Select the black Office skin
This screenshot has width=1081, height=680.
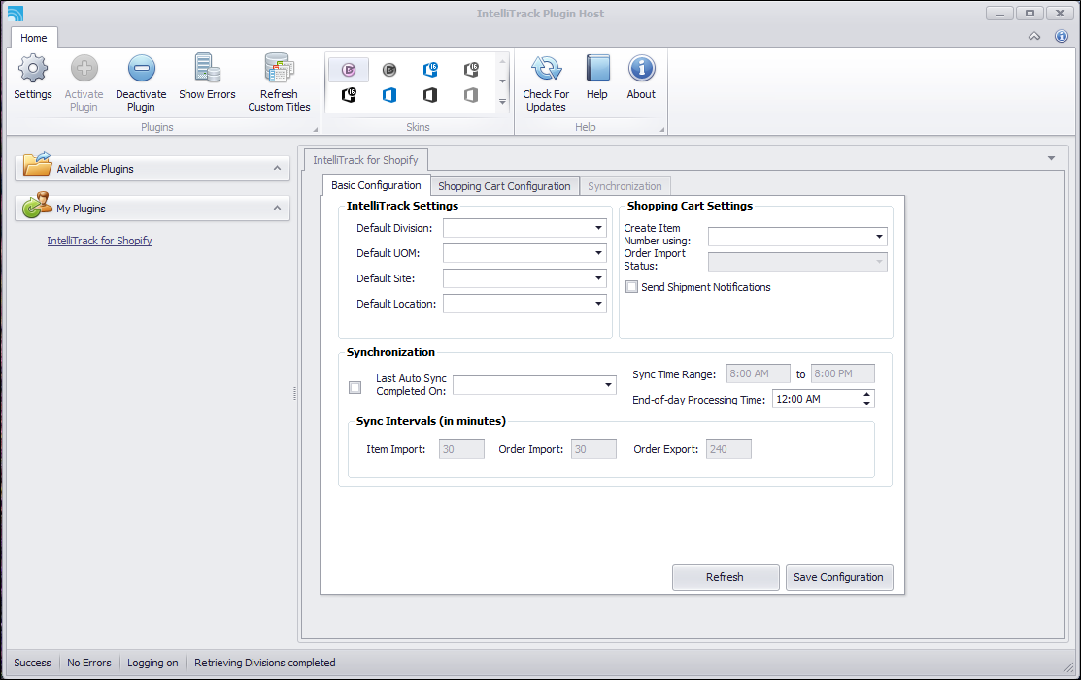pyautogui.click(x=430, y=95)
